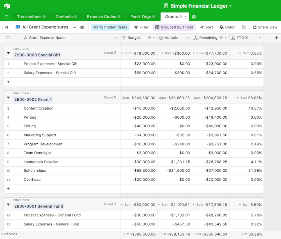Viewport: 281px width, 239px height.
Task: Click the three-dot view options icon
Action: [x=74, y=27]
